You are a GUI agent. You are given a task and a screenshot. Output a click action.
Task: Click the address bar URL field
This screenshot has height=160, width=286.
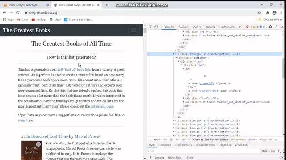[43, 13]
